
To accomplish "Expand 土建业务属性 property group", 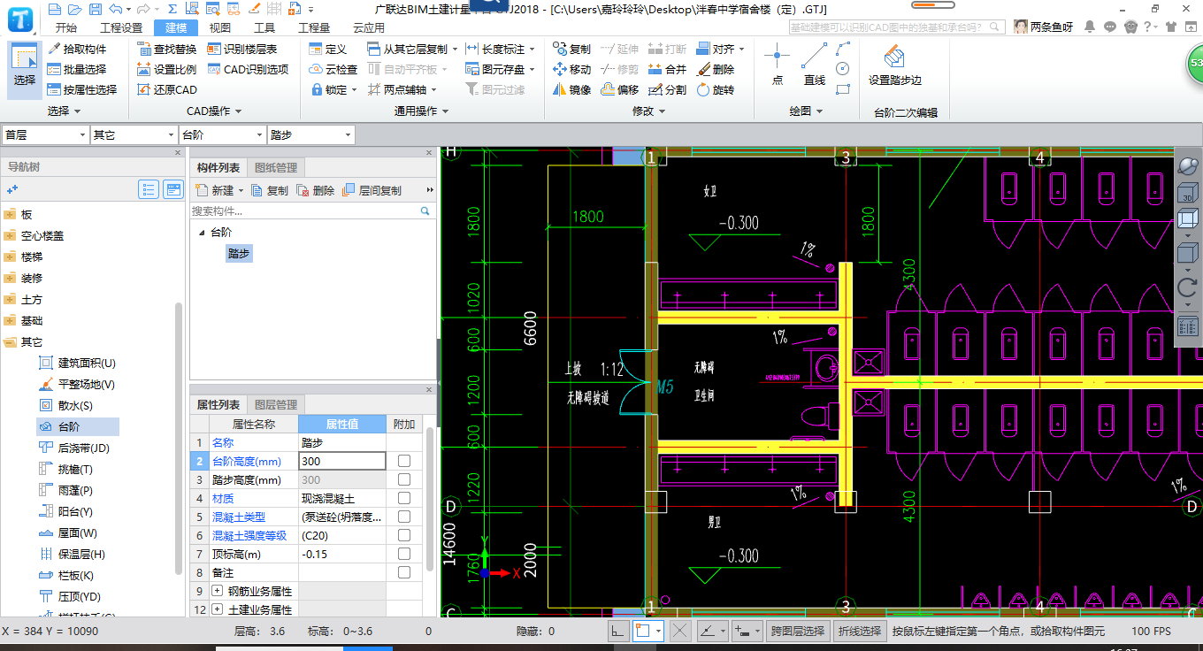I will tap(218, 609).
